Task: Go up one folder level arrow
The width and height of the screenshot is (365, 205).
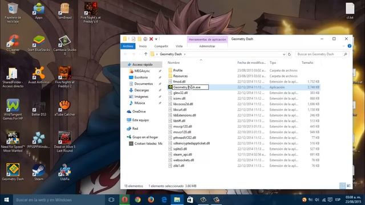Action: coord(146,54)
